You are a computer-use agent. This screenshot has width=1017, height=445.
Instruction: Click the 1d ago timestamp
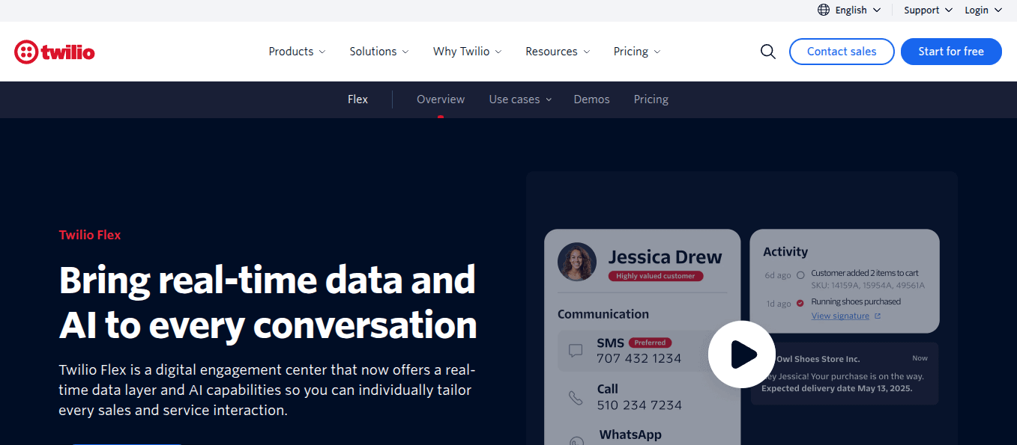point(777,304)
